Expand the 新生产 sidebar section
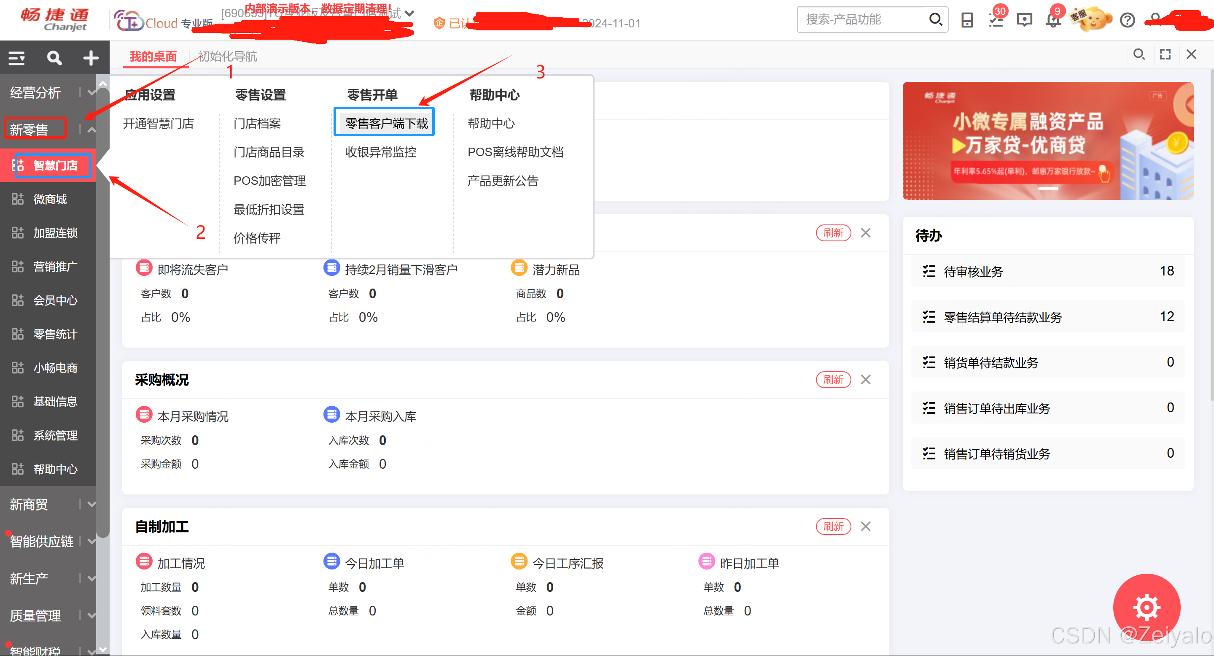This screenshot has width=1214, height=656. click(x=92, y=578)
